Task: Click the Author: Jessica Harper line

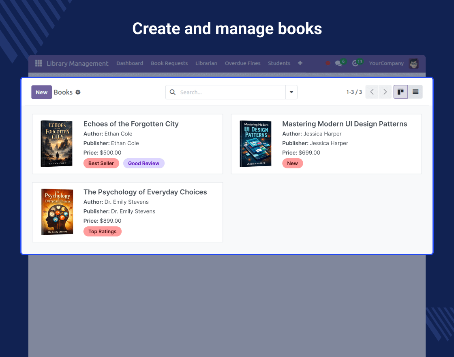Action: (x=312, y=133)
